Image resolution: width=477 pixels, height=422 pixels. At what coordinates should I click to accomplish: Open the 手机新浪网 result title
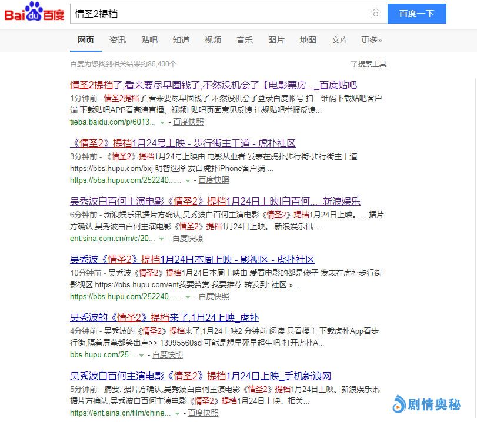tap(201, 376)
